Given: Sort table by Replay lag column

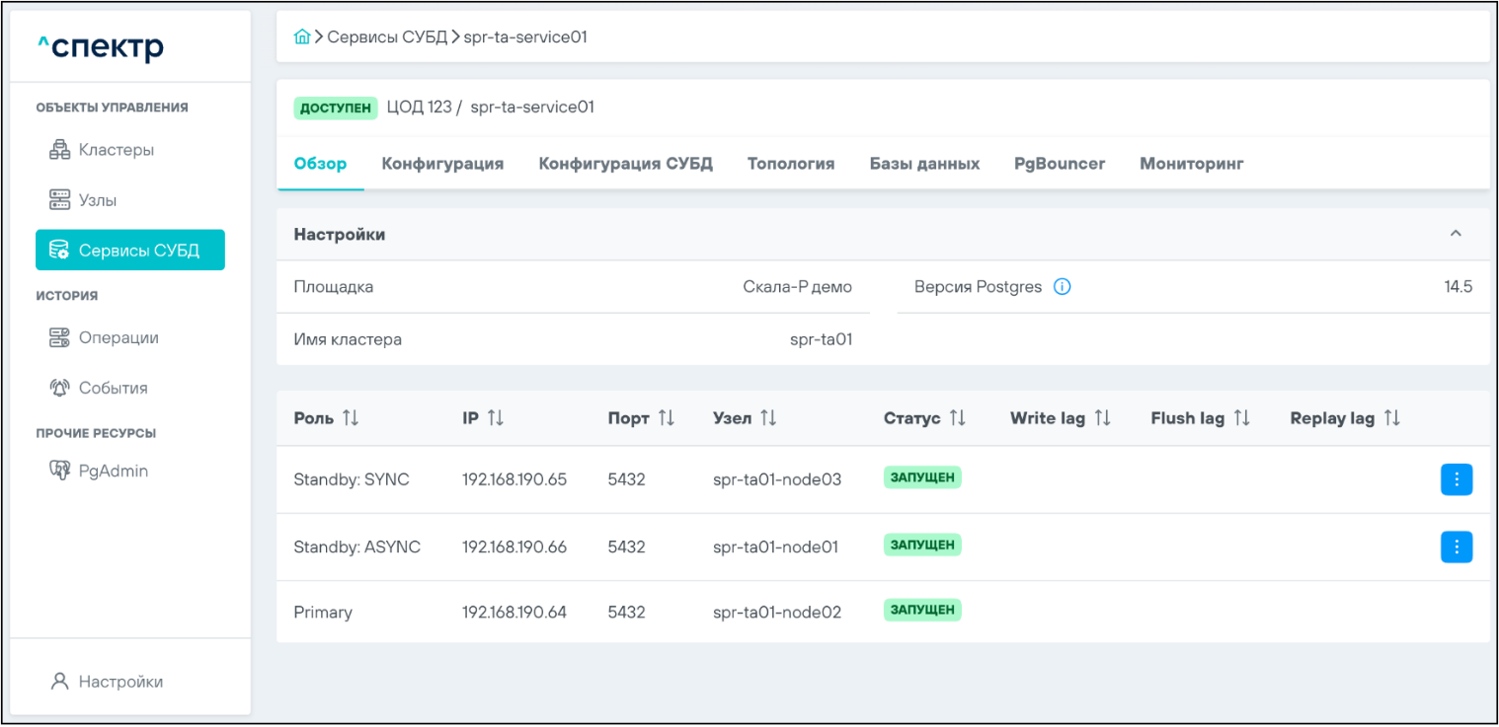Looking at the screenshot, I should pyautogui.click(x=1391, y=418).
